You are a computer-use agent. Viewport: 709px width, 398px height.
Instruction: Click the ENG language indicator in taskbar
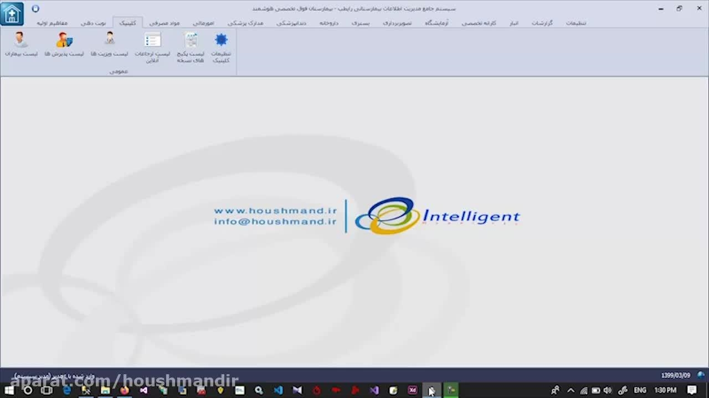(640, 390)
